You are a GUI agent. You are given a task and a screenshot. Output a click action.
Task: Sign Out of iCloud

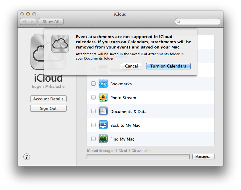point(48,108)
